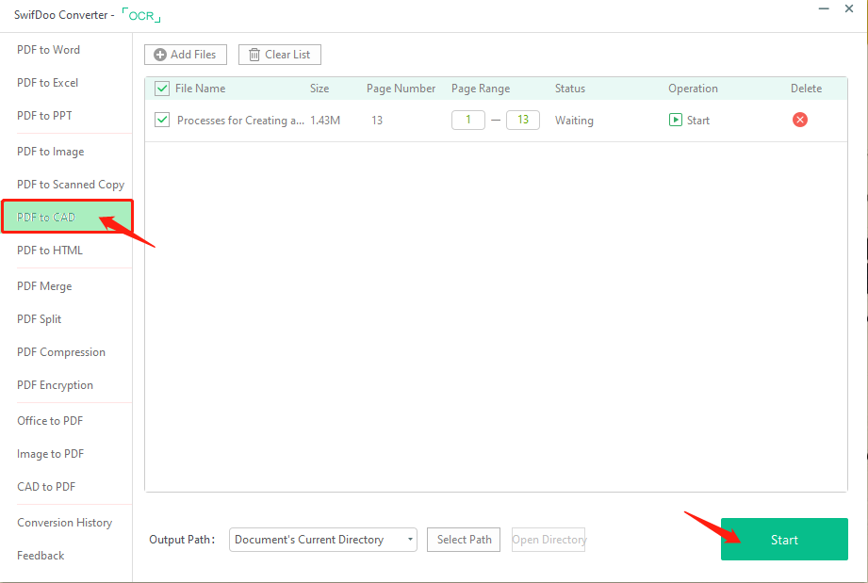This screenshot has width=868, height=583.
Task: Open the Output Path dropdown
Action: click(323, 540)
